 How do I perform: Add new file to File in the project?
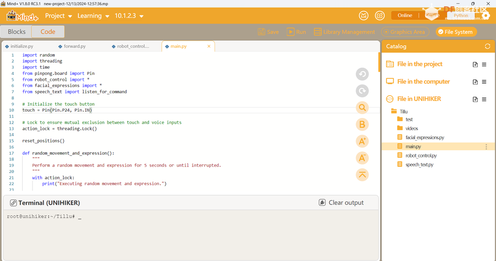[x=475, y=64]
